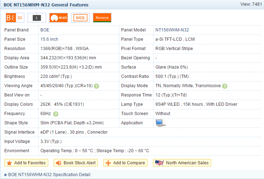Open North American Sales button

coord(182,163)
